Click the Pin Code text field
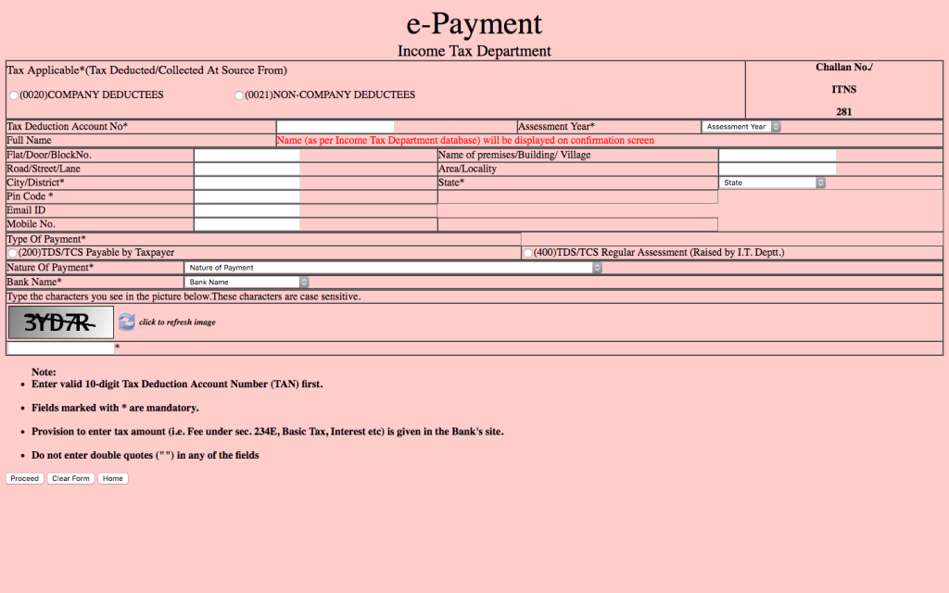The height and width of the screenshot is (593, 949). pos(247,197)
